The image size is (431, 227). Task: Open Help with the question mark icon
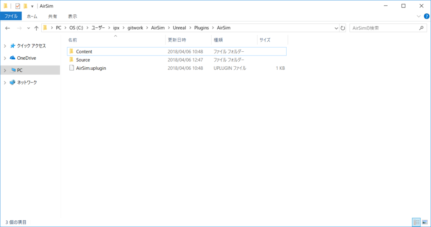427,16
